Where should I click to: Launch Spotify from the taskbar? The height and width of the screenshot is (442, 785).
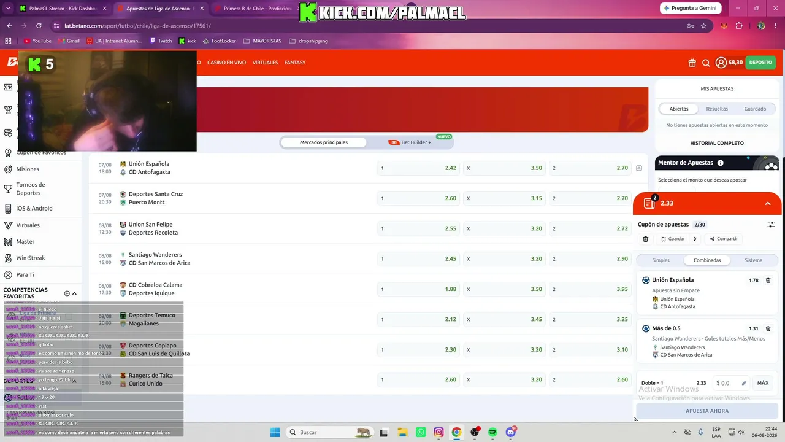[x=493, y=432]
